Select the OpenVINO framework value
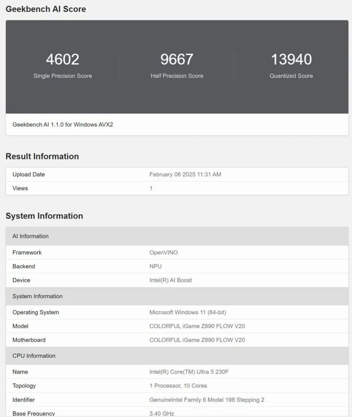This screenshot has width=352, height=417. pyautogui.click(x=164, y=252)
